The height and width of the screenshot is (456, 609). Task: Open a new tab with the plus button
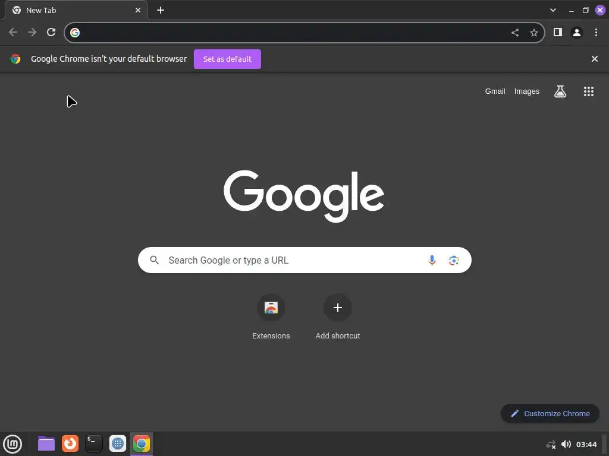tap(161, 10)
